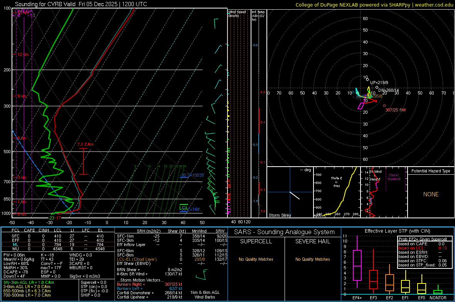The image size is (455, 302).
Task: Click the 'DCAPE = -78' value
Action: (x=15, y=272)
